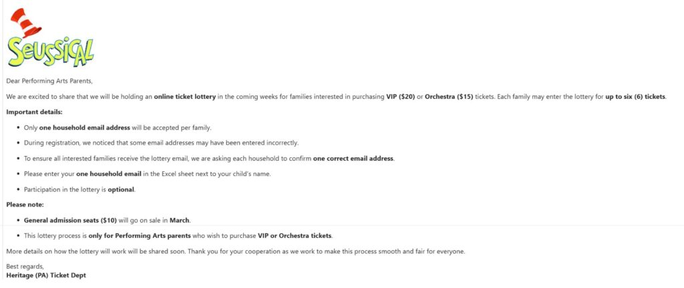Click bold 'one correct email address' text

353,158
